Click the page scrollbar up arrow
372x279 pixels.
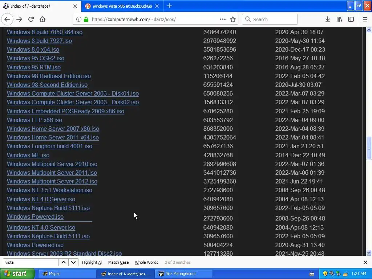coord(369,30)
